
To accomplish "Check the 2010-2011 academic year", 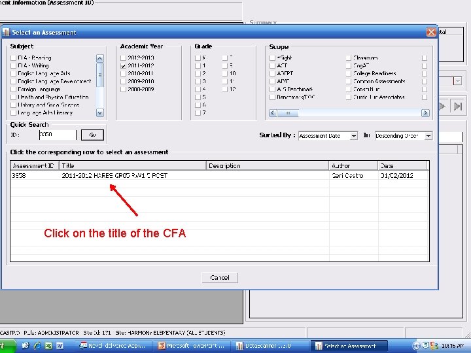I will [123, 73].
